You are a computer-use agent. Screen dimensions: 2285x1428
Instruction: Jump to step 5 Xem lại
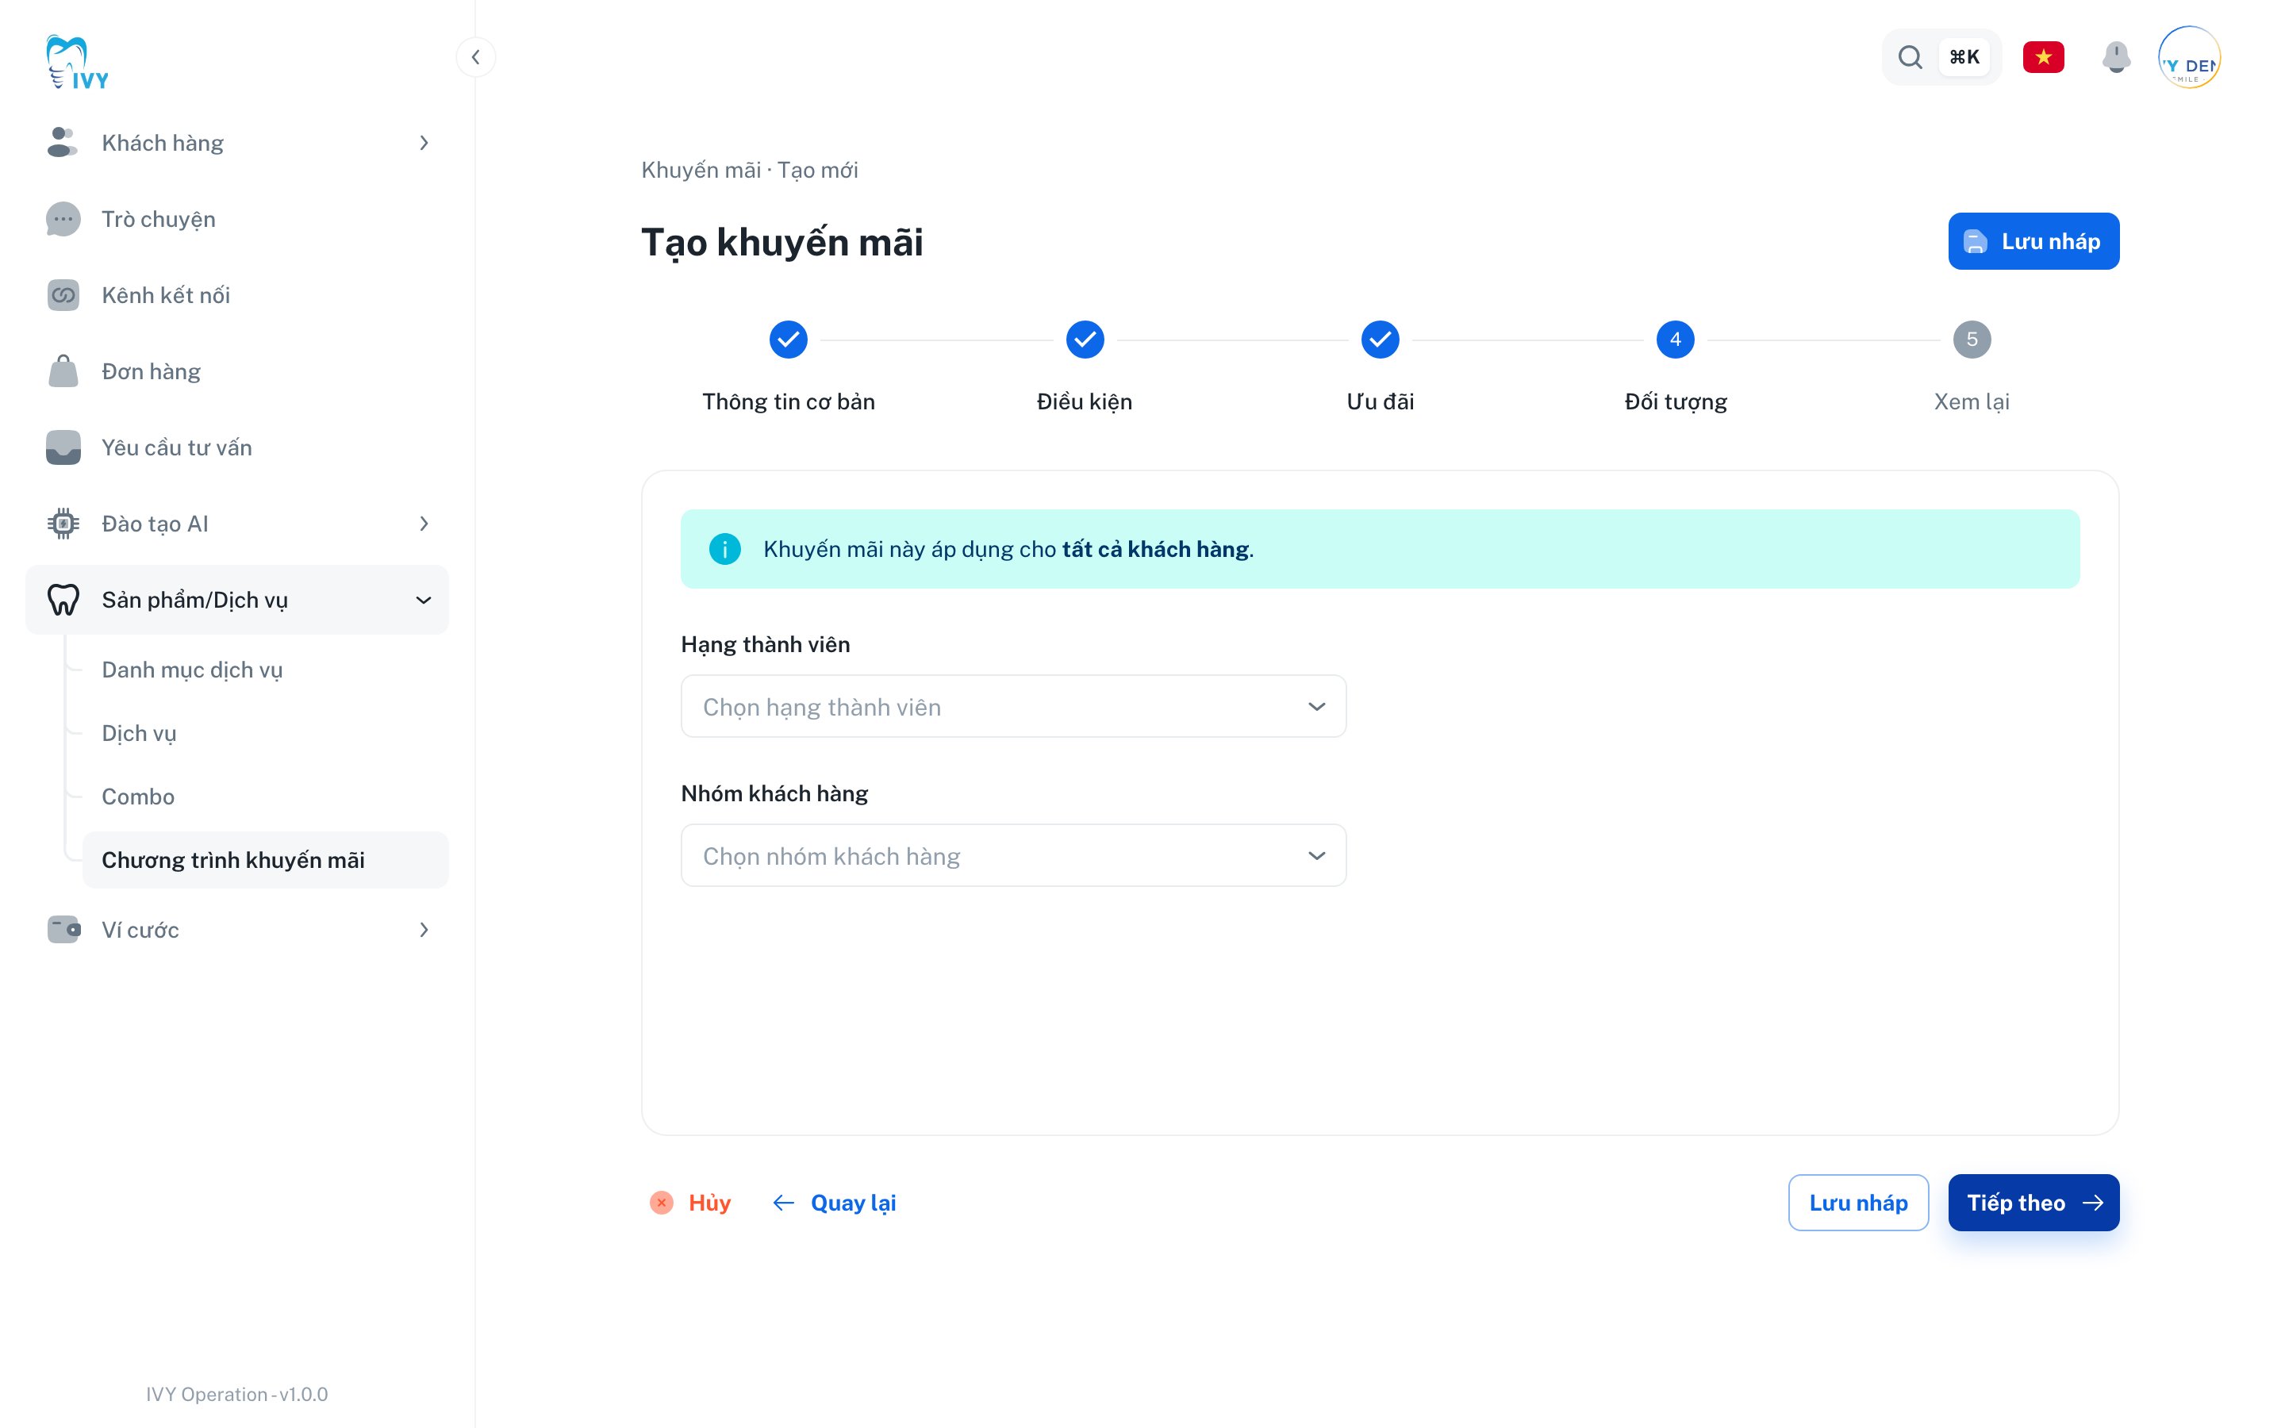click(1972, 340)
